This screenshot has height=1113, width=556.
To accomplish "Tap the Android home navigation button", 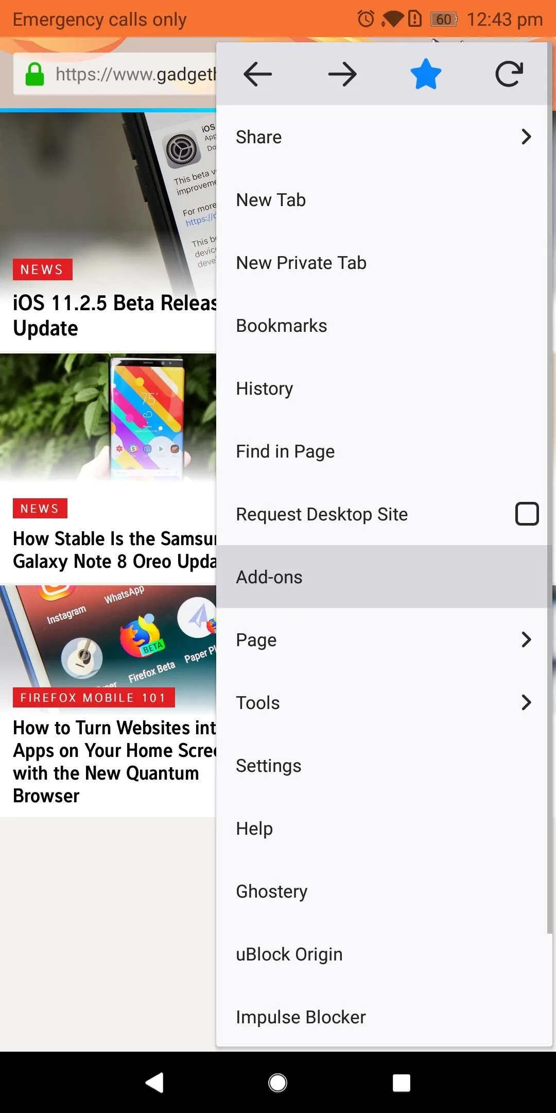I will (278, 1083).
